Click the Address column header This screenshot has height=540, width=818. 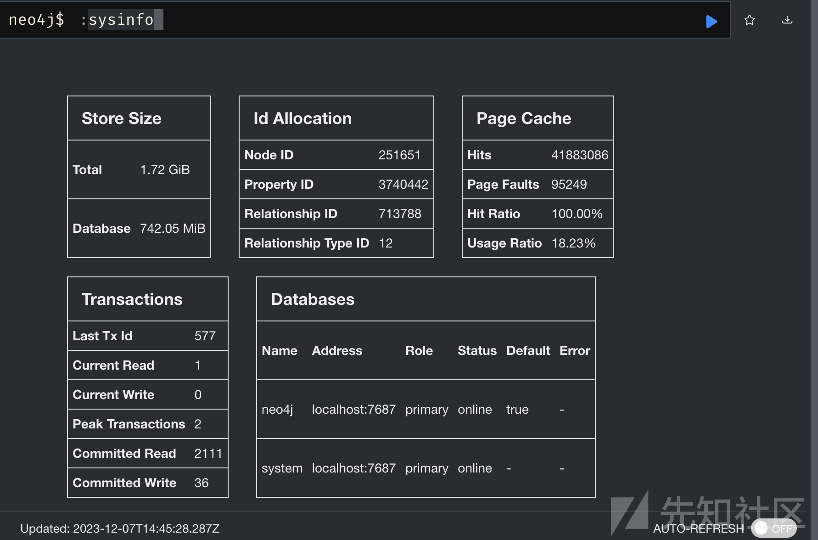coord(337,351)
